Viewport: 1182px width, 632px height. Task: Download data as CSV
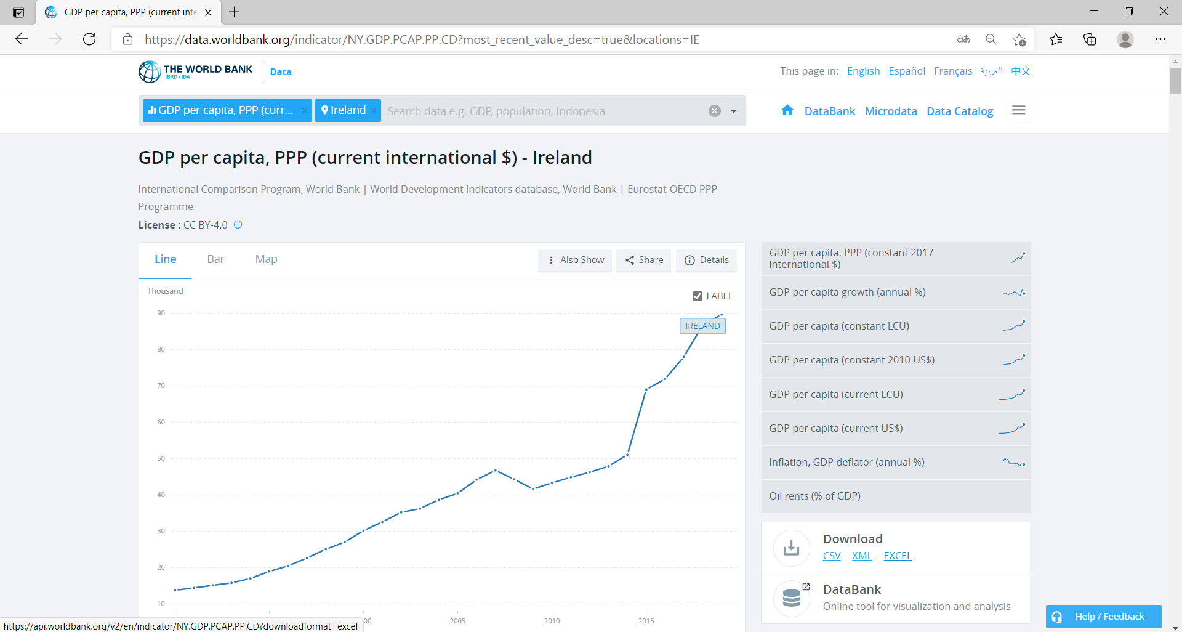[x=831, y=556]
